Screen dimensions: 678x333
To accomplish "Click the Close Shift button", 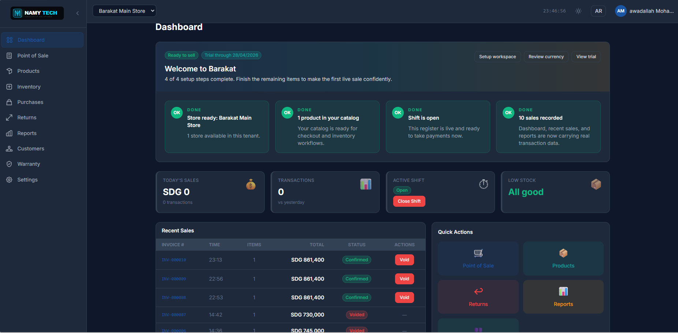I will [409, 201].
